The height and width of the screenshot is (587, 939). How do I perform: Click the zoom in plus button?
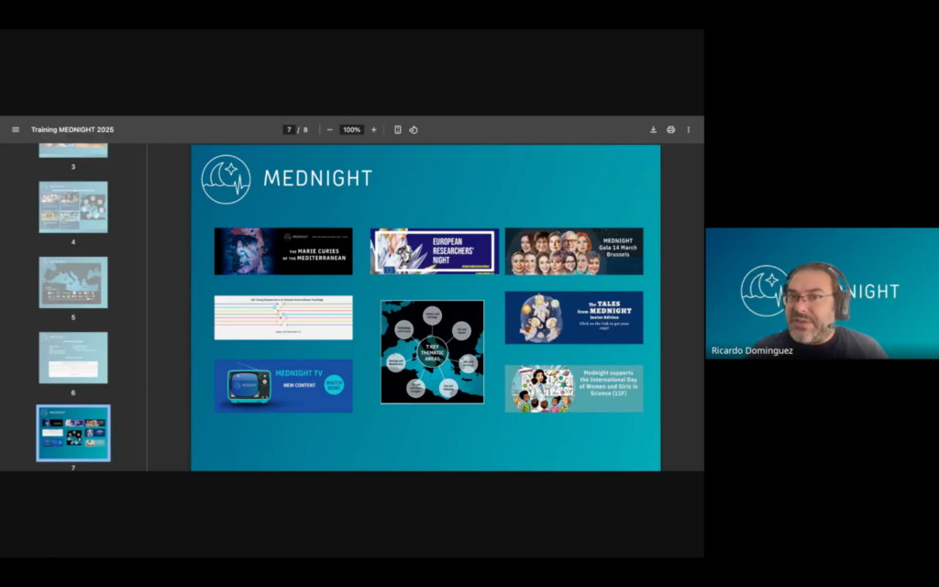(374, 129)
